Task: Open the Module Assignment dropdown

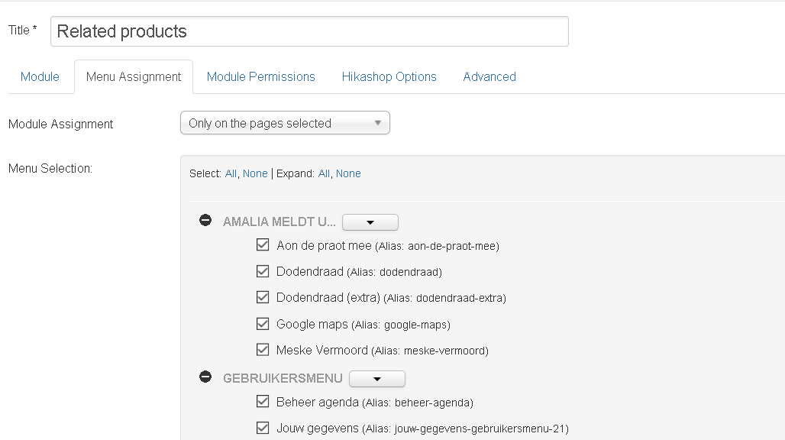Action: (285, 124)
